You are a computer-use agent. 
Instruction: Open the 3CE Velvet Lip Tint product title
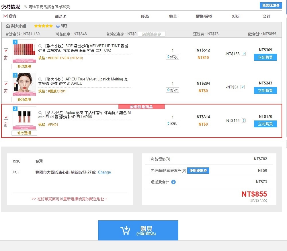pyautogui.click(x=83, y=48)
